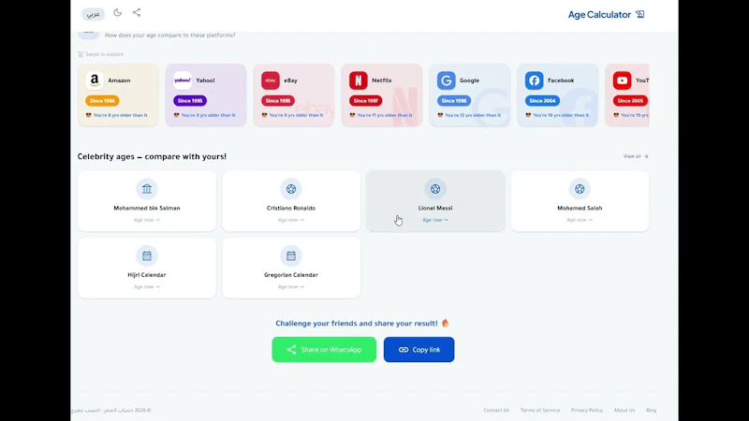Click the share icon in header
Screen dimensions: 749x421
click(137, 12)
